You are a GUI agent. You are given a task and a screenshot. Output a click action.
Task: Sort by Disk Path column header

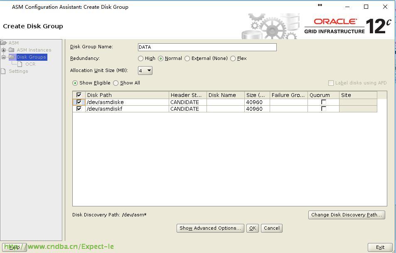pos(127,95)
